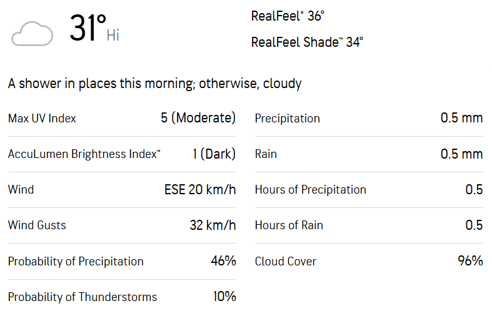Click the 31° high temperature
This screenshot has height=316, width=492.
pyautogui.click(x=88, y=29)
